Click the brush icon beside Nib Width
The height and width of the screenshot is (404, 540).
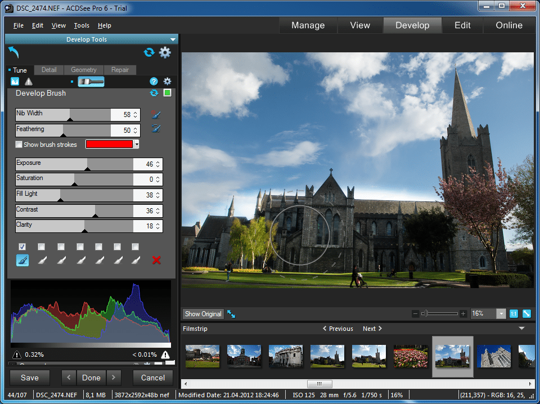[156, 114]
